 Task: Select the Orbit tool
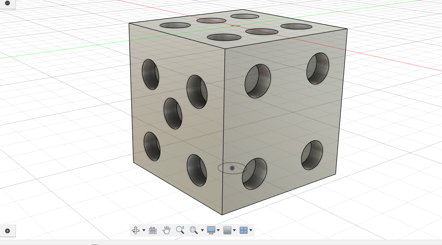pyautogui.click(x=135, y=230)
